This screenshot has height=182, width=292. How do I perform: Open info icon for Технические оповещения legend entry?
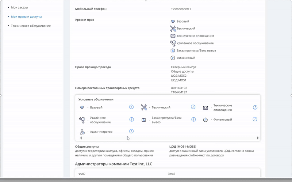[255, 107]
